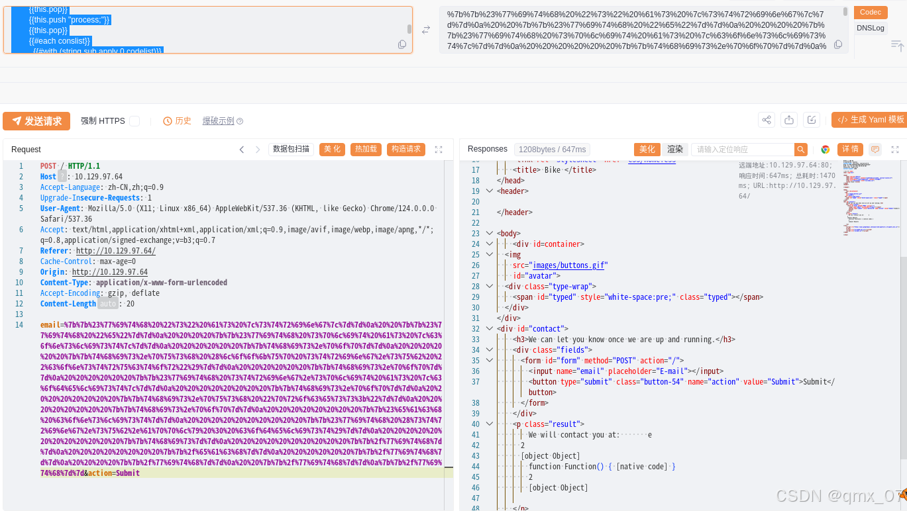Click the orange search magnifier button
907x511 pixels.
coord(801,150)
